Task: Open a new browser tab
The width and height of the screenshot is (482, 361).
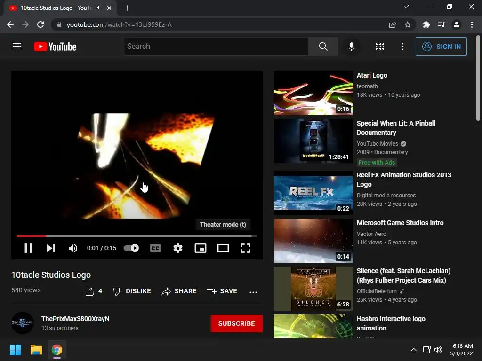Action: pyautogui.click(x=127, y=8)
